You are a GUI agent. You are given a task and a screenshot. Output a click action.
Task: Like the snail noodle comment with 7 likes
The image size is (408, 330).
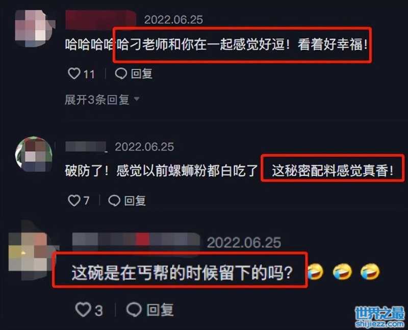(x=74, y=200)
